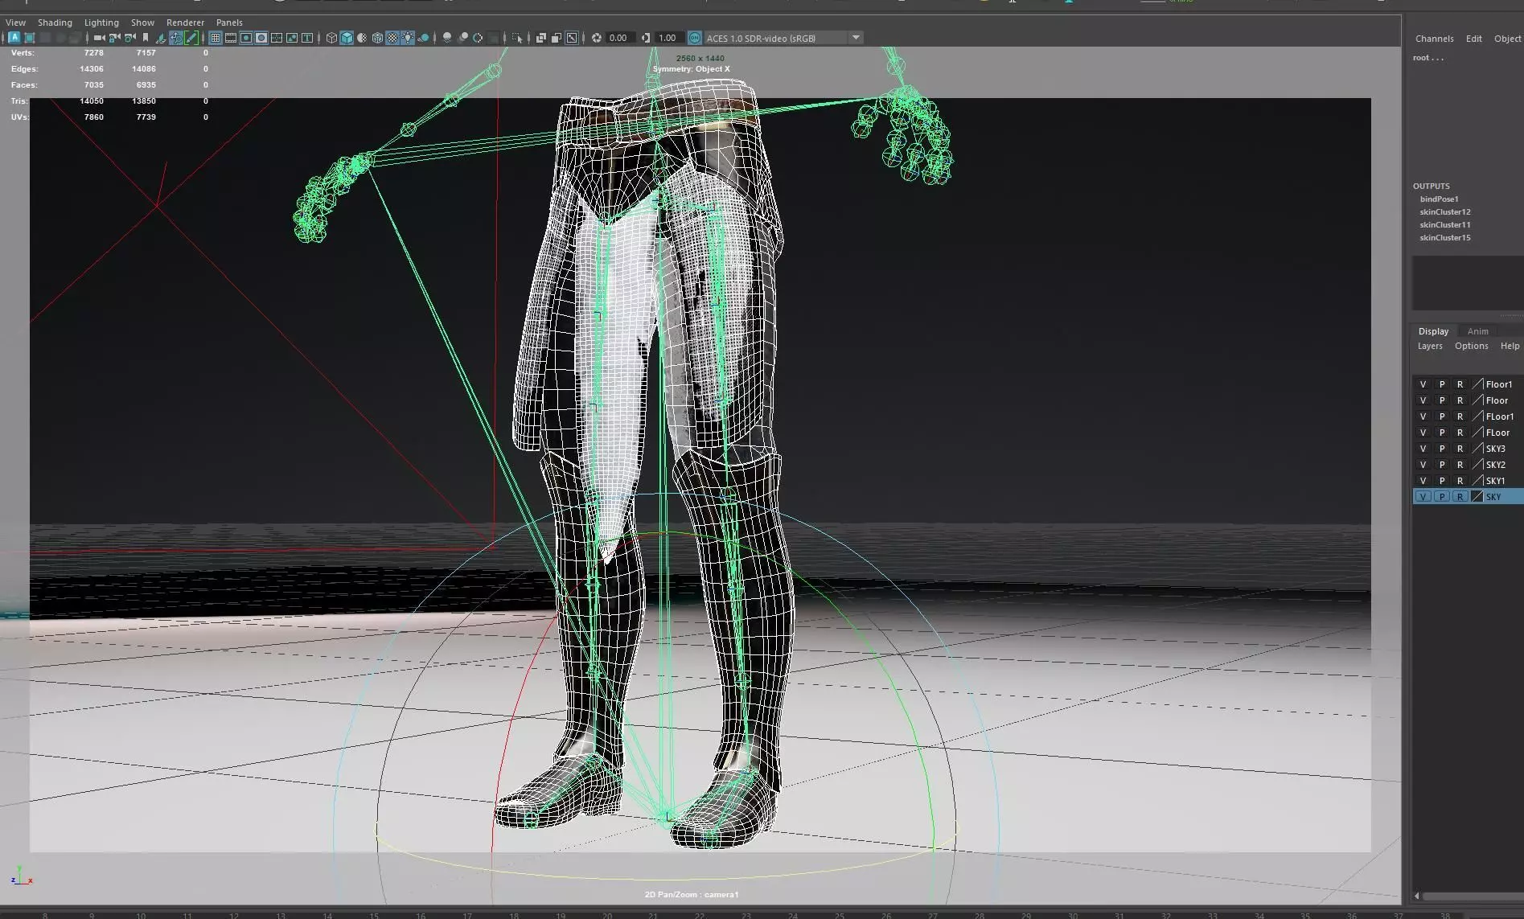Toggle the Textured display icon
Viewport: 1524px width, 919px height.
392,38
